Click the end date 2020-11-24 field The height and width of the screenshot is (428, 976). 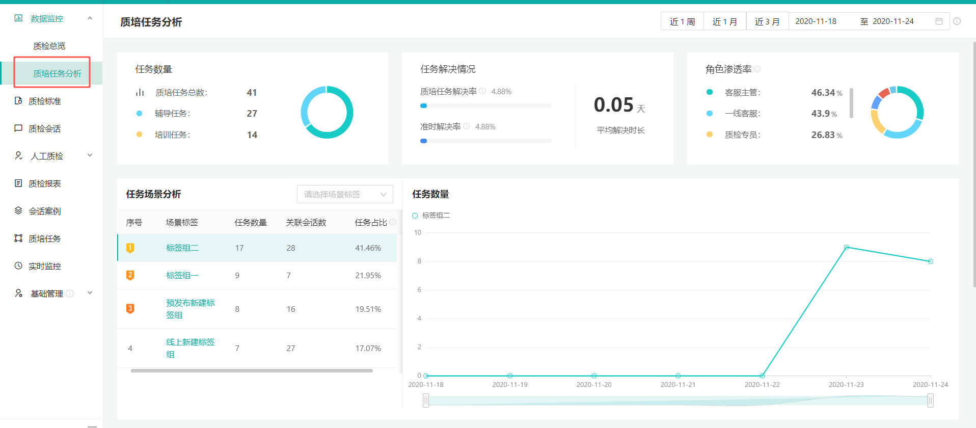(893, 21)
